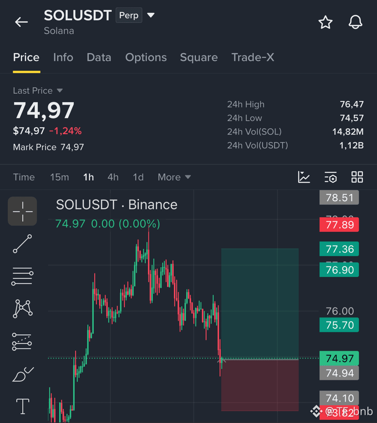Select the 4h chart interval
Viewport: 377px width, 423px height.
point(113,177)
